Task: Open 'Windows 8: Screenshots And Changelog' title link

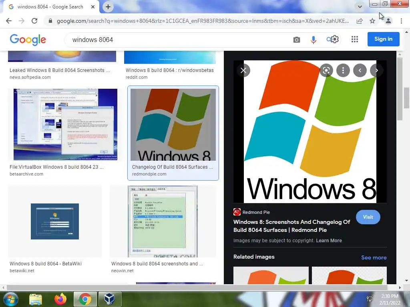Action: (291, 226)
